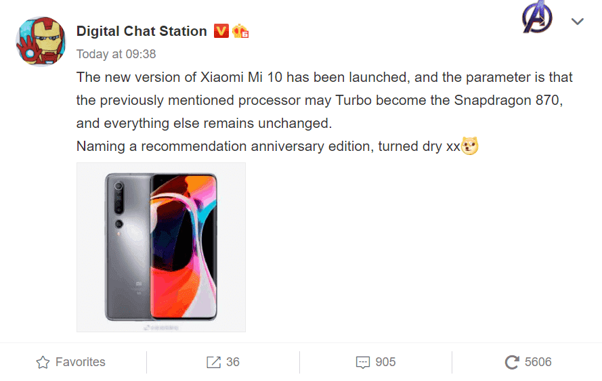602x381 pixels.
Task: Open the Xiaomi Mi 10 phone image
Action: 161,247
